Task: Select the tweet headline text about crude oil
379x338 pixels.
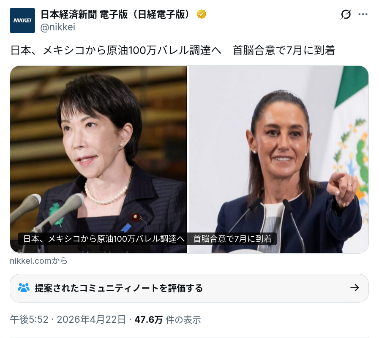Action: coord(172,50)
